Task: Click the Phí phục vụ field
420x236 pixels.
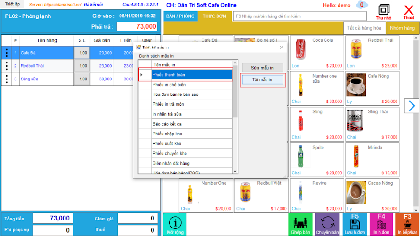Action: click(53, 230)
